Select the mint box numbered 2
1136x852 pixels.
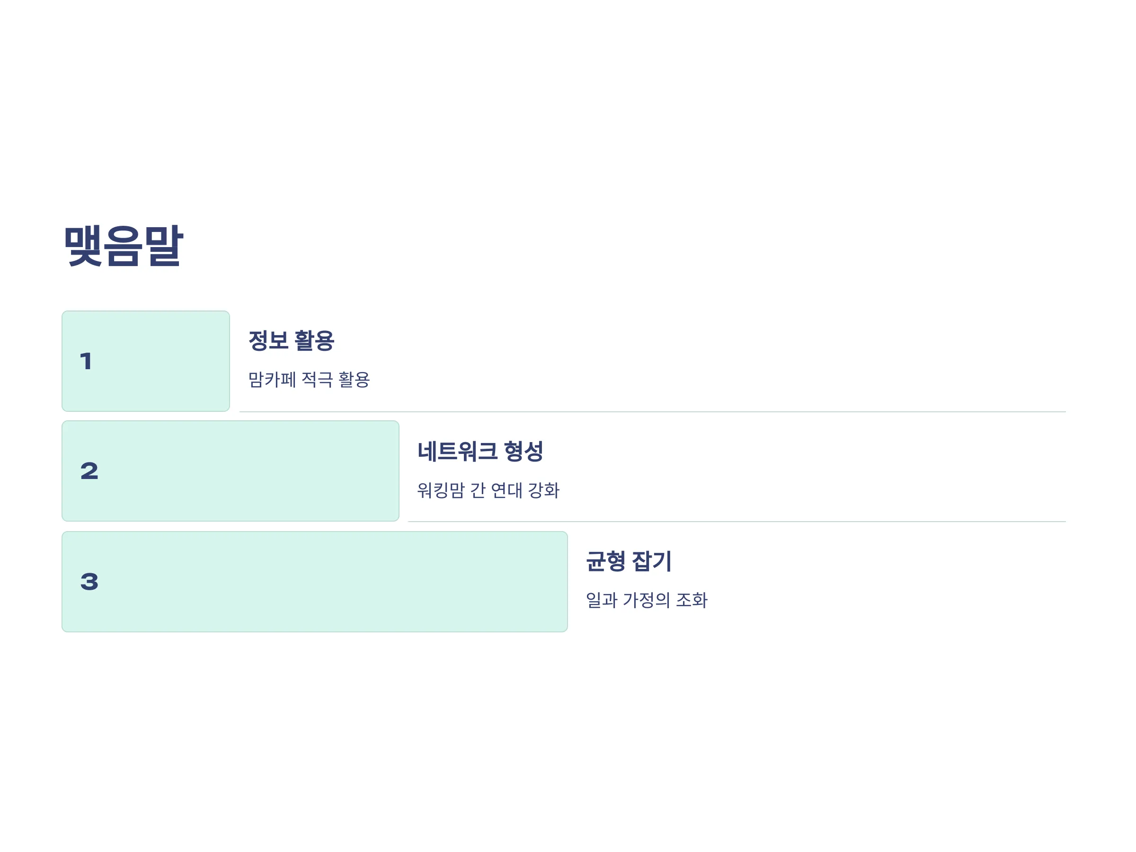231,471
